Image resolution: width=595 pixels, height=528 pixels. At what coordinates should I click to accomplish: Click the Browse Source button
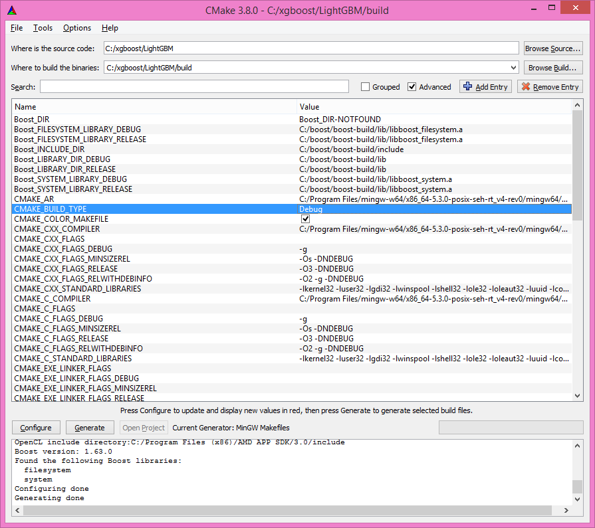(x=552, y=48)
